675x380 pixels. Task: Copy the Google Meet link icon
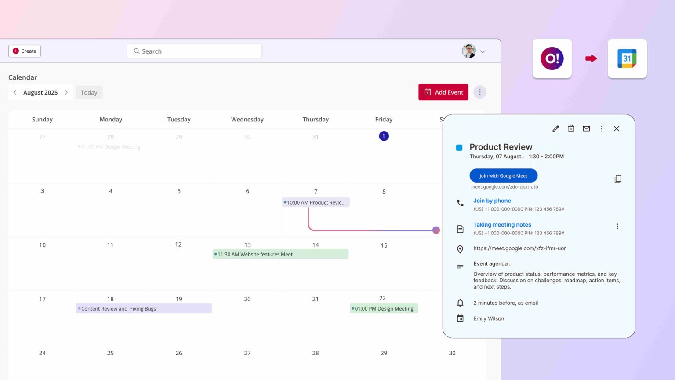point(617,179)
